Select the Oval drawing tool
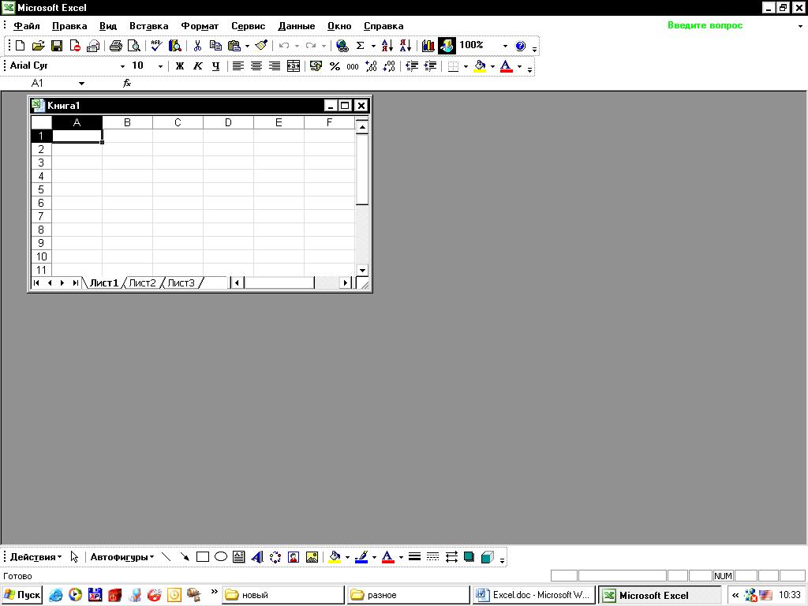This screenshot has width=808, height=606. click(221, 557)
